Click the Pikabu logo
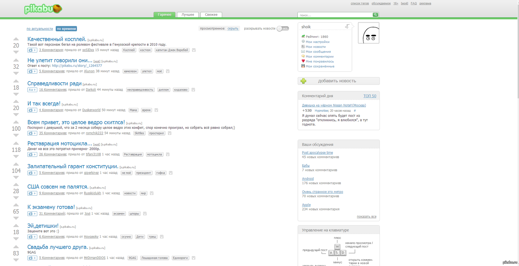Screen dimensions: 519x266 coord(43,9)
